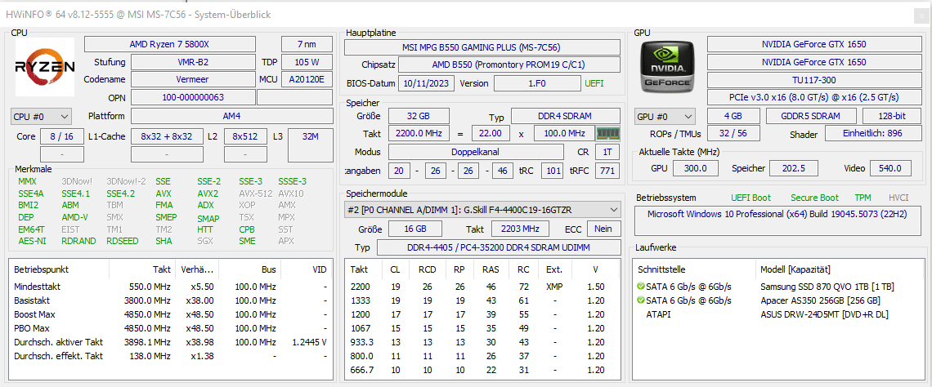Image resolution: width=932 pixels, height=387 pixels.
Task: Click the OPN 100-000000063 field
Action: tap(193, 97)
